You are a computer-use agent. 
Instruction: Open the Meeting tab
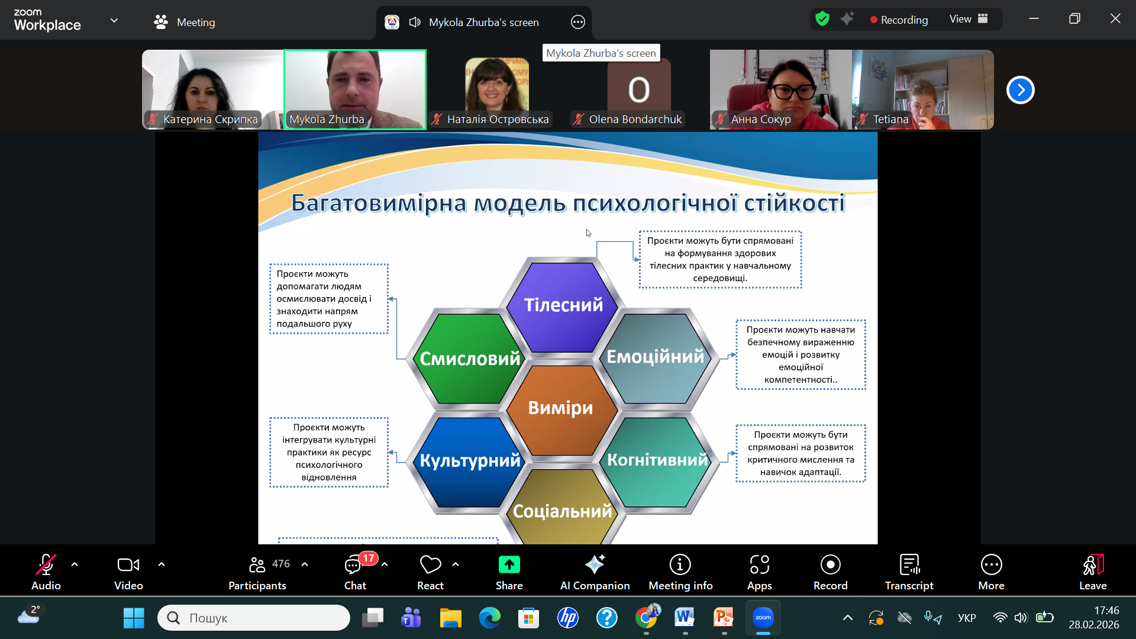coord(185,22)
